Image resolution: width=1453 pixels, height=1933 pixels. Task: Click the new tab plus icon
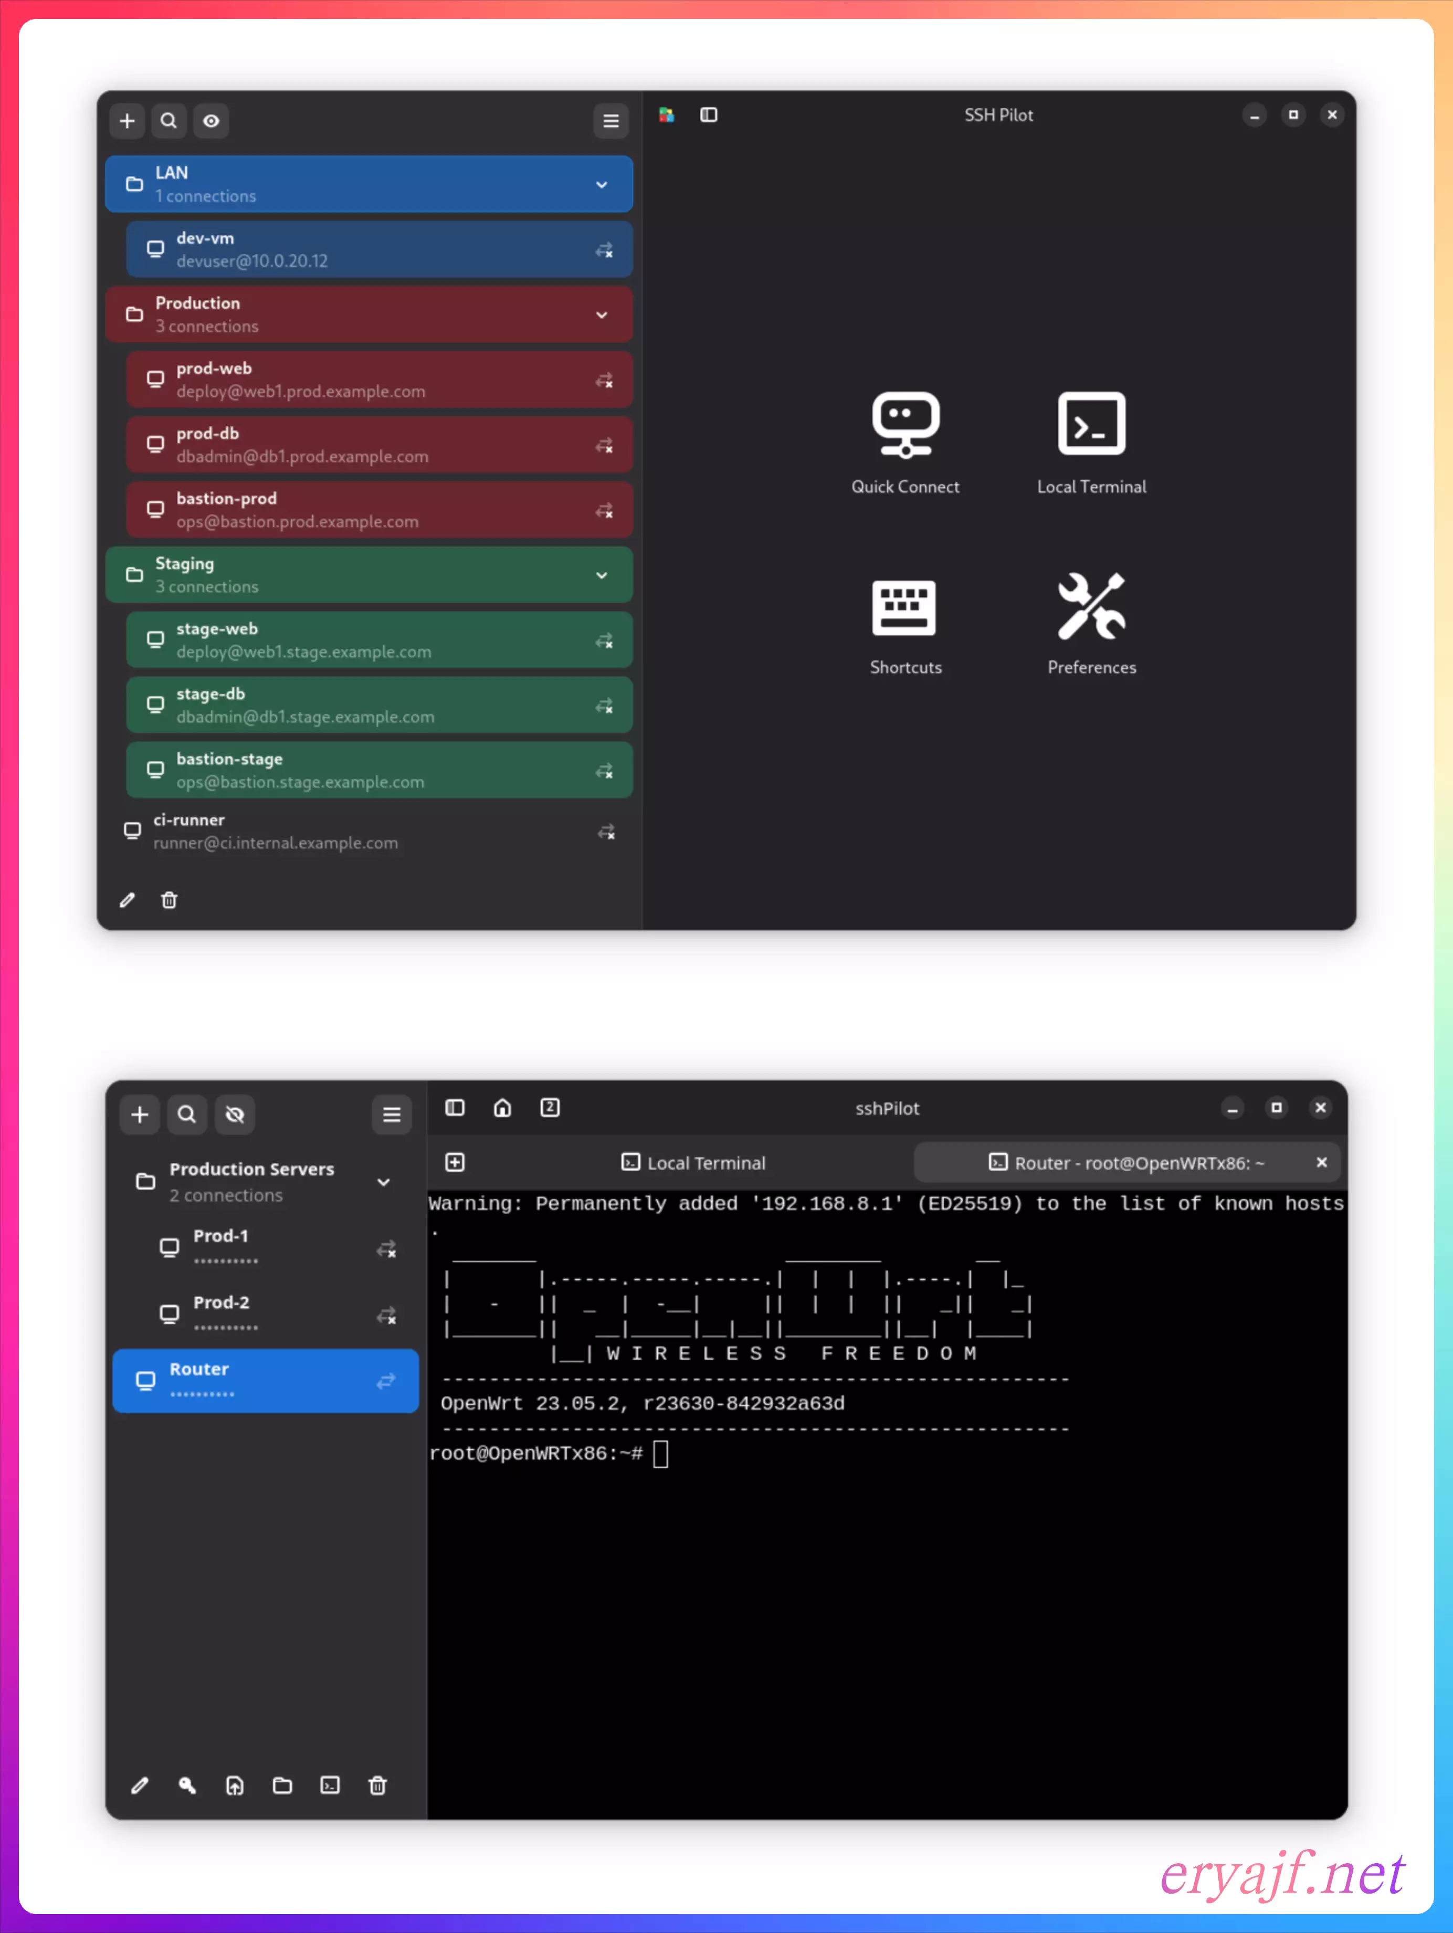[x=455, y=1162]
